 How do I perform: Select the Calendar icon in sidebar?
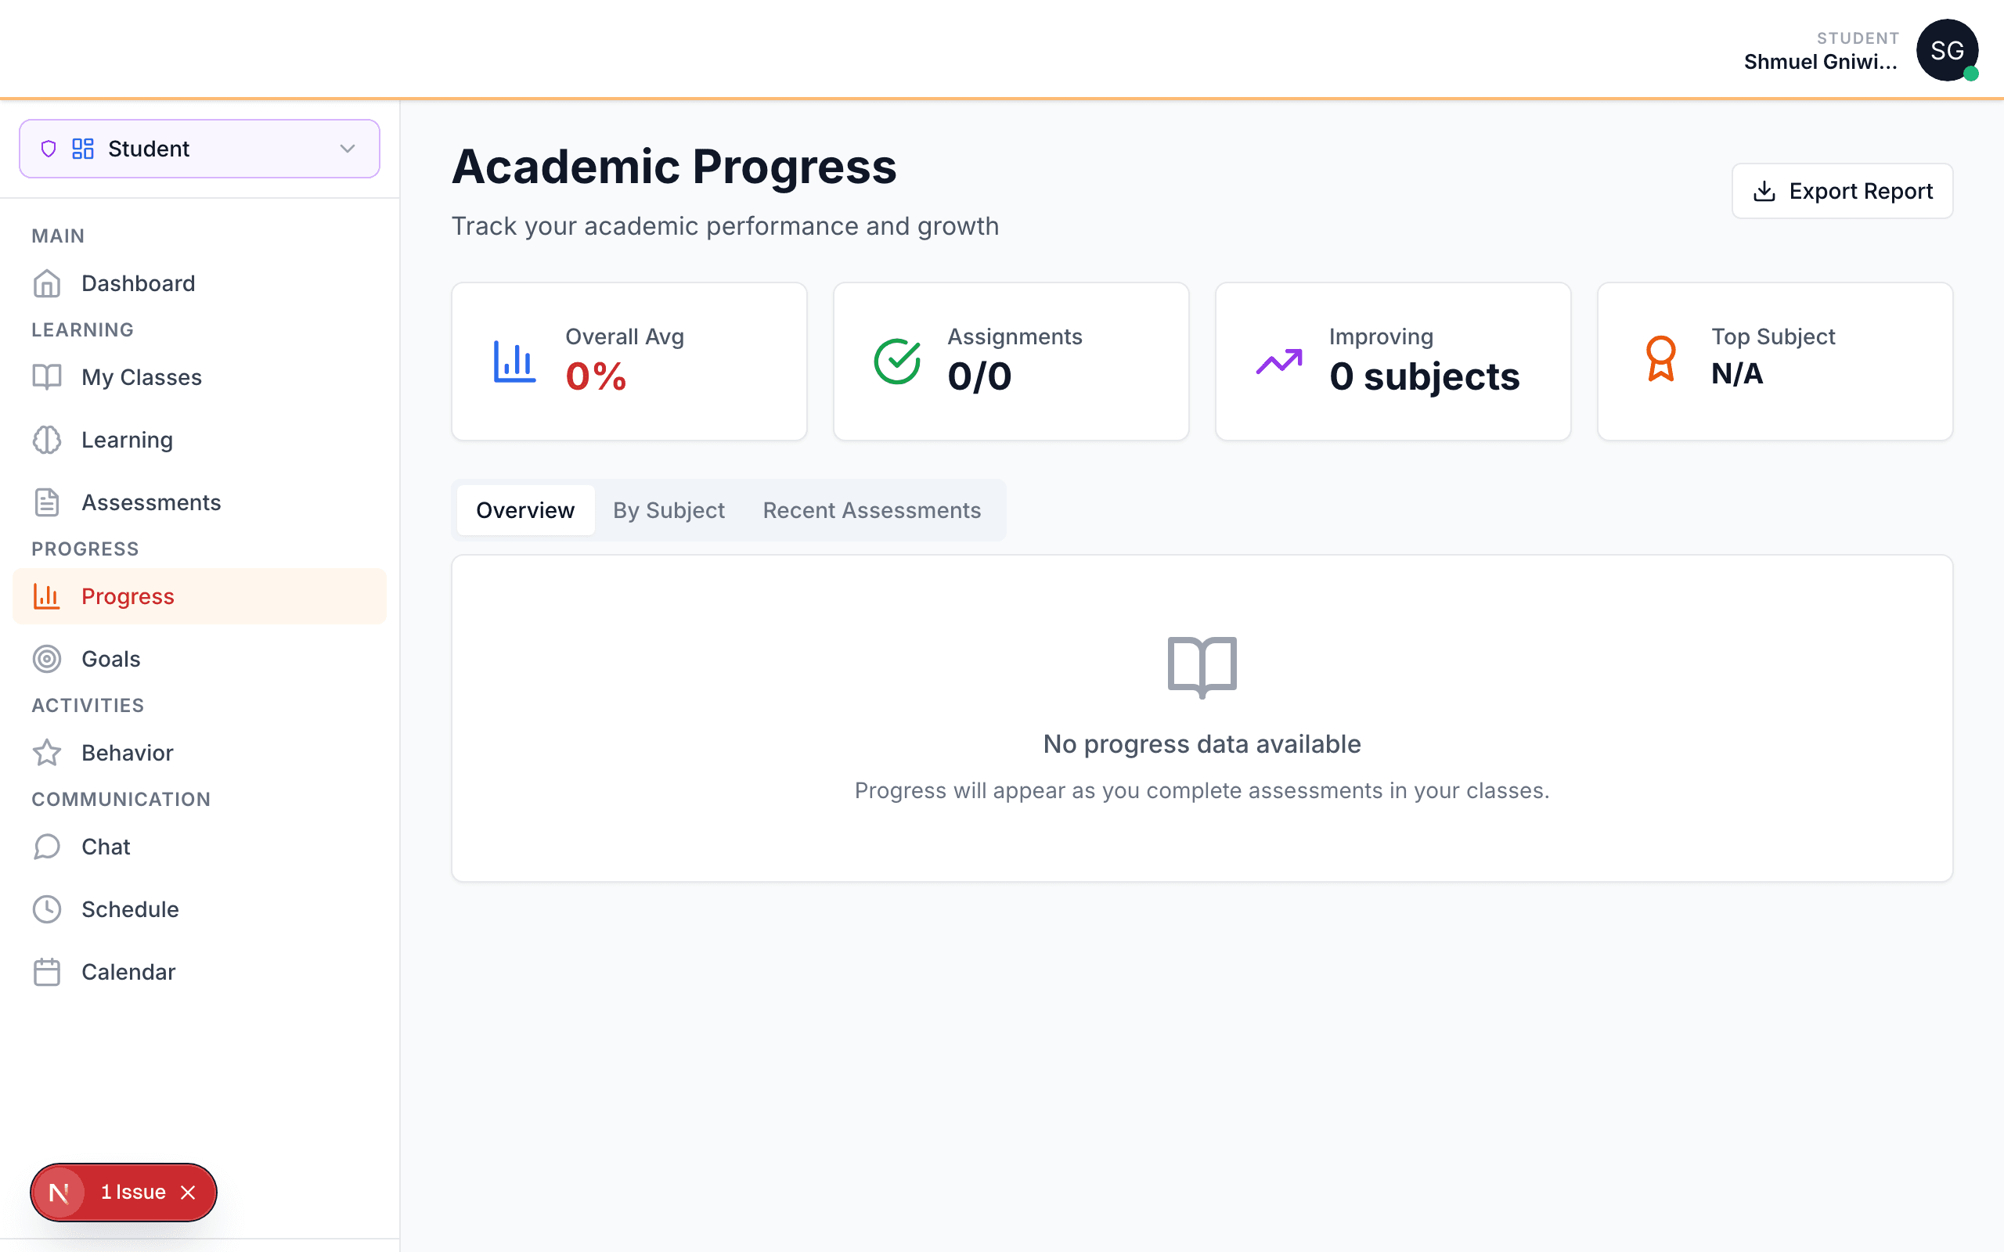(47, 971)
